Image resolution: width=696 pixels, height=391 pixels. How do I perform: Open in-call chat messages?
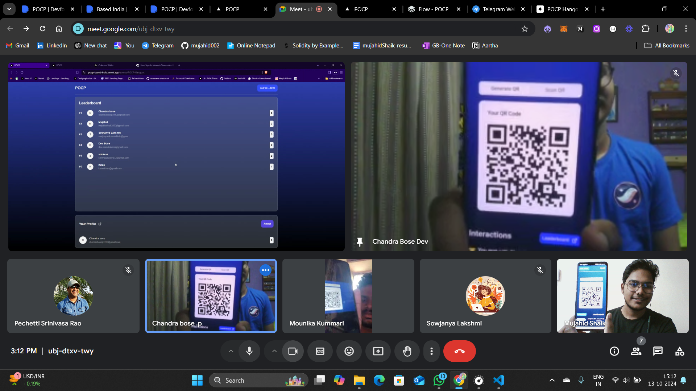658,351
